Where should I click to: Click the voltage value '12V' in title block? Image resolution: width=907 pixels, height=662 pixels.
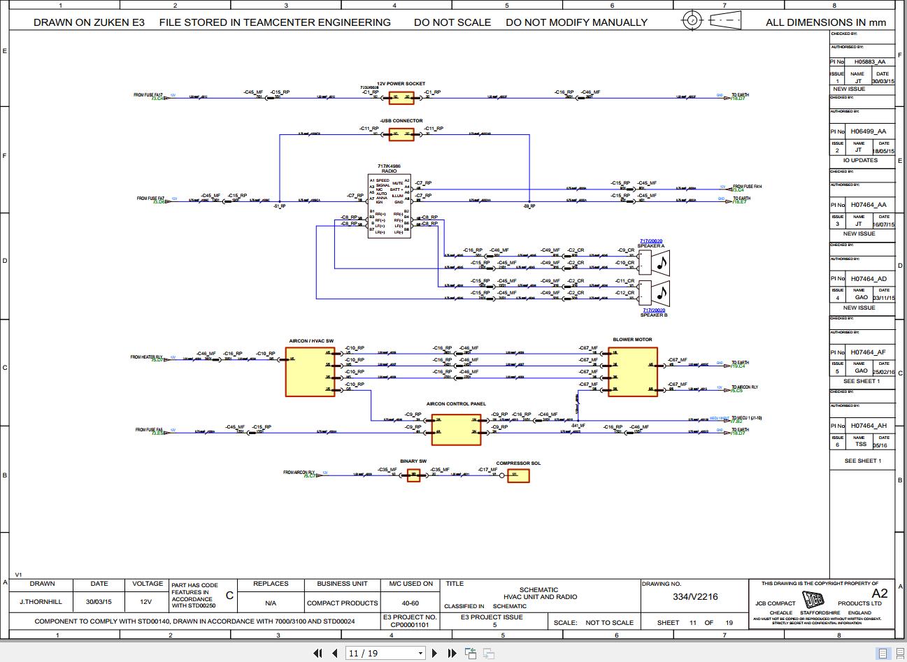point(145,601)
